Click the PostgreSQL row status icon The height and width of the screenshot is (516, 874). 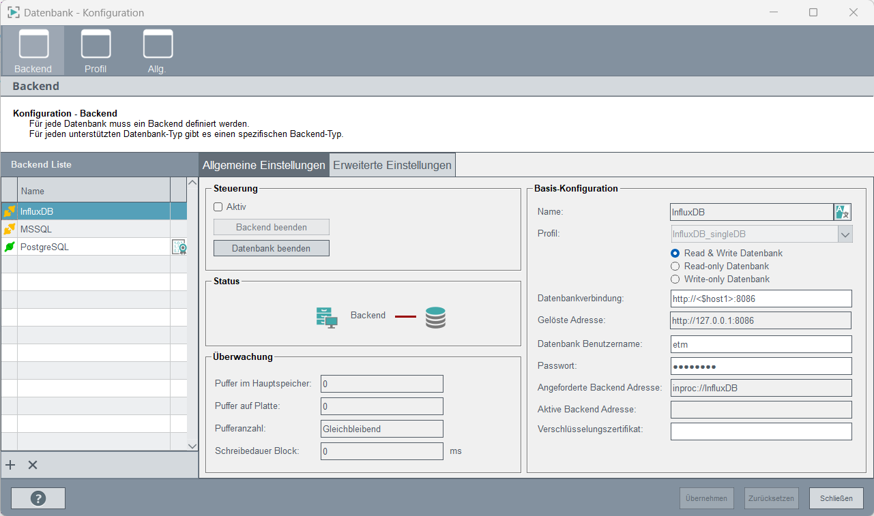[x=10, y=247]
